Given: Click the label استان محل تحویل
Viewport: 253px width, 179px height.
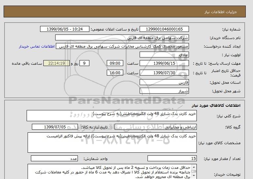Looking at the screenshot, I should pyautogui.click(x=225, y=82).
